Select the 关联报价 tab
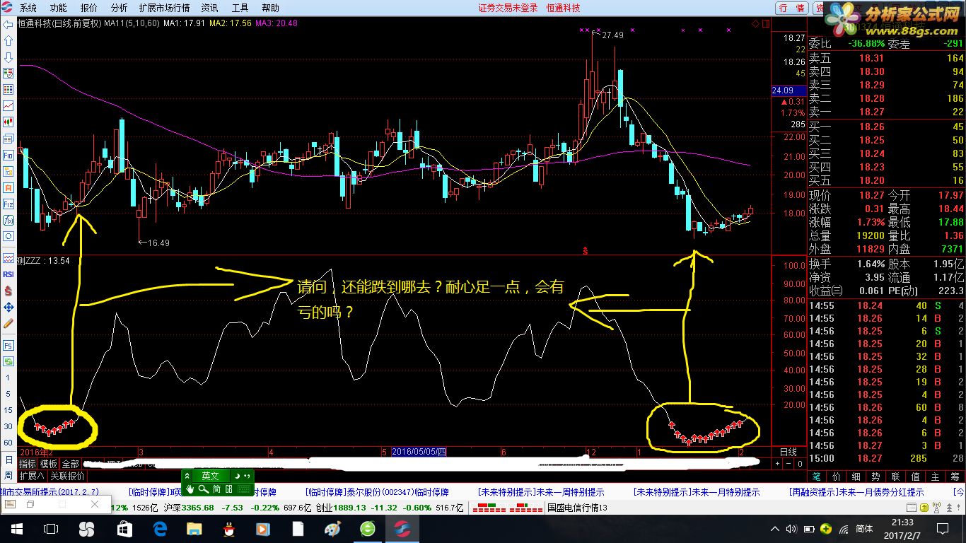Image resolution: width=966 pixels, height=543 pixels. pos(68,476)
